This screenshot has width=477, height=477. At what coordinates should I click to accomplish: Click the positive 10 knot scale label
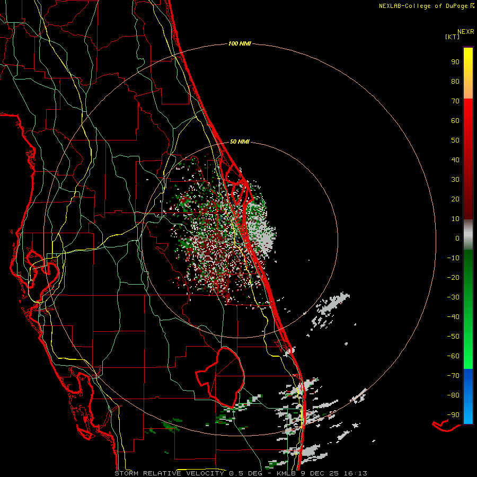point(455,219)
